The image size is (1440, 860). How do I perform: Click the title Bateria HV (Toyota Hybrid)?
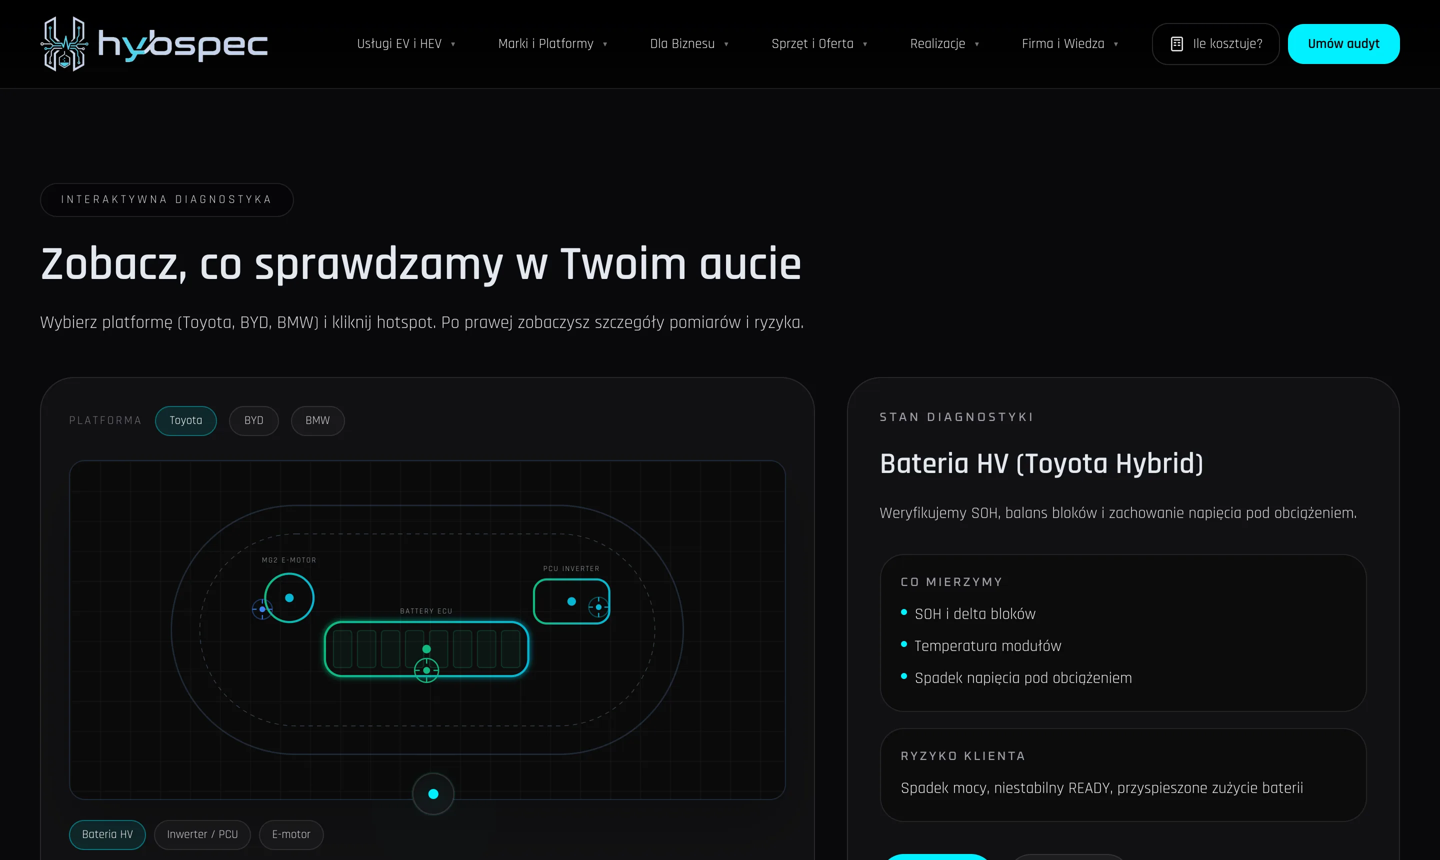tap(1041, 463)
